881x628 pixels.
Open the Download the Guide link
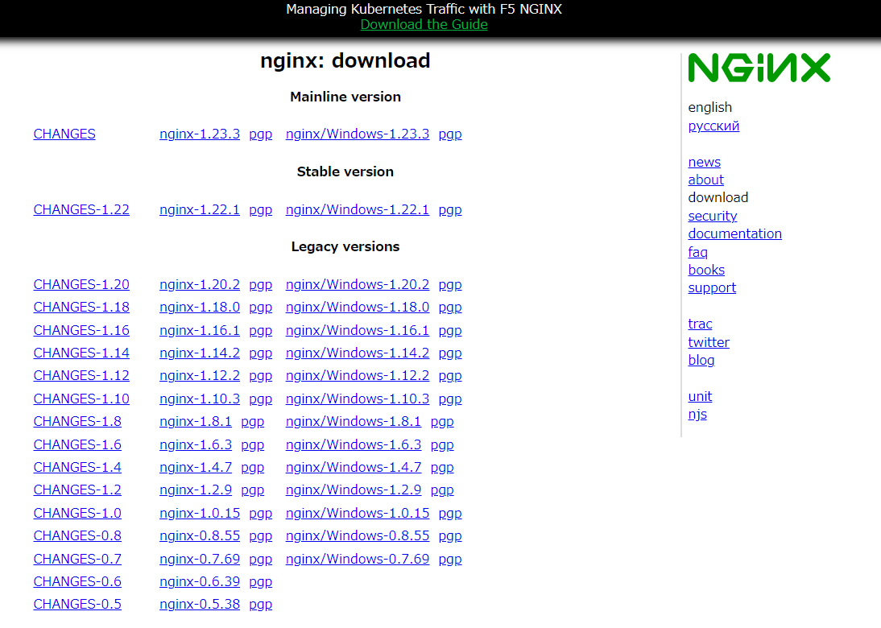click(424, 25)
